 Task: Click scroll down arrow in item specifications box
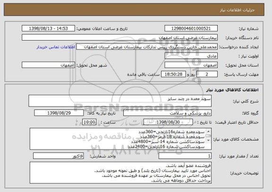click(x=208, y=140)
